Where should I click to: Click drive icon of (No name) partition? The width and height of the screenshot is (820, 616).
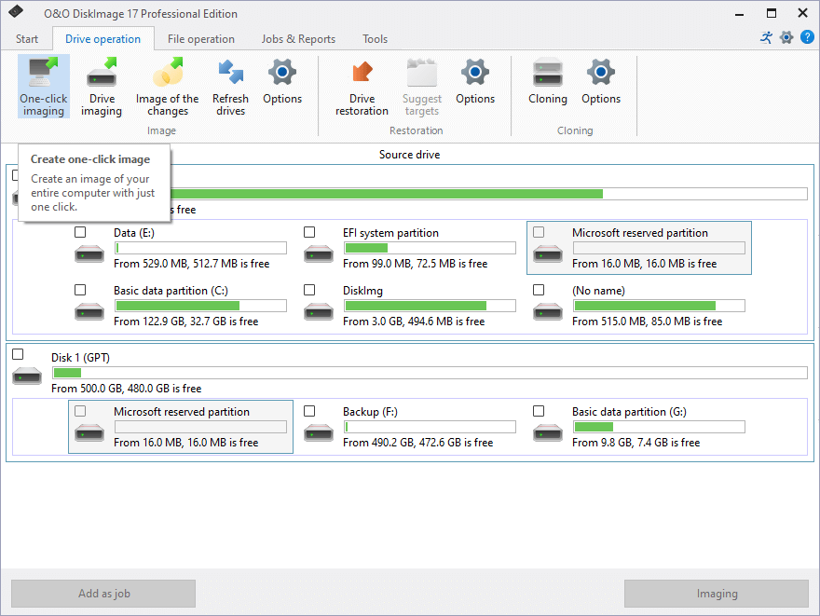coord(548,311)
